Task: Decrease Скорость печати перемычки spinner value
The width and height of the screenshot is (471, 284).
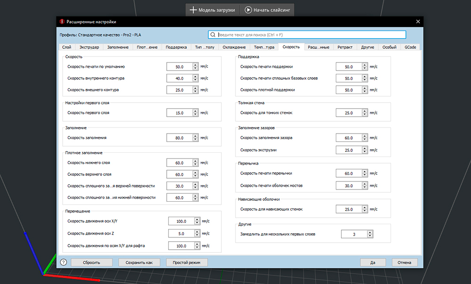Action: click(x=365, y=175)
